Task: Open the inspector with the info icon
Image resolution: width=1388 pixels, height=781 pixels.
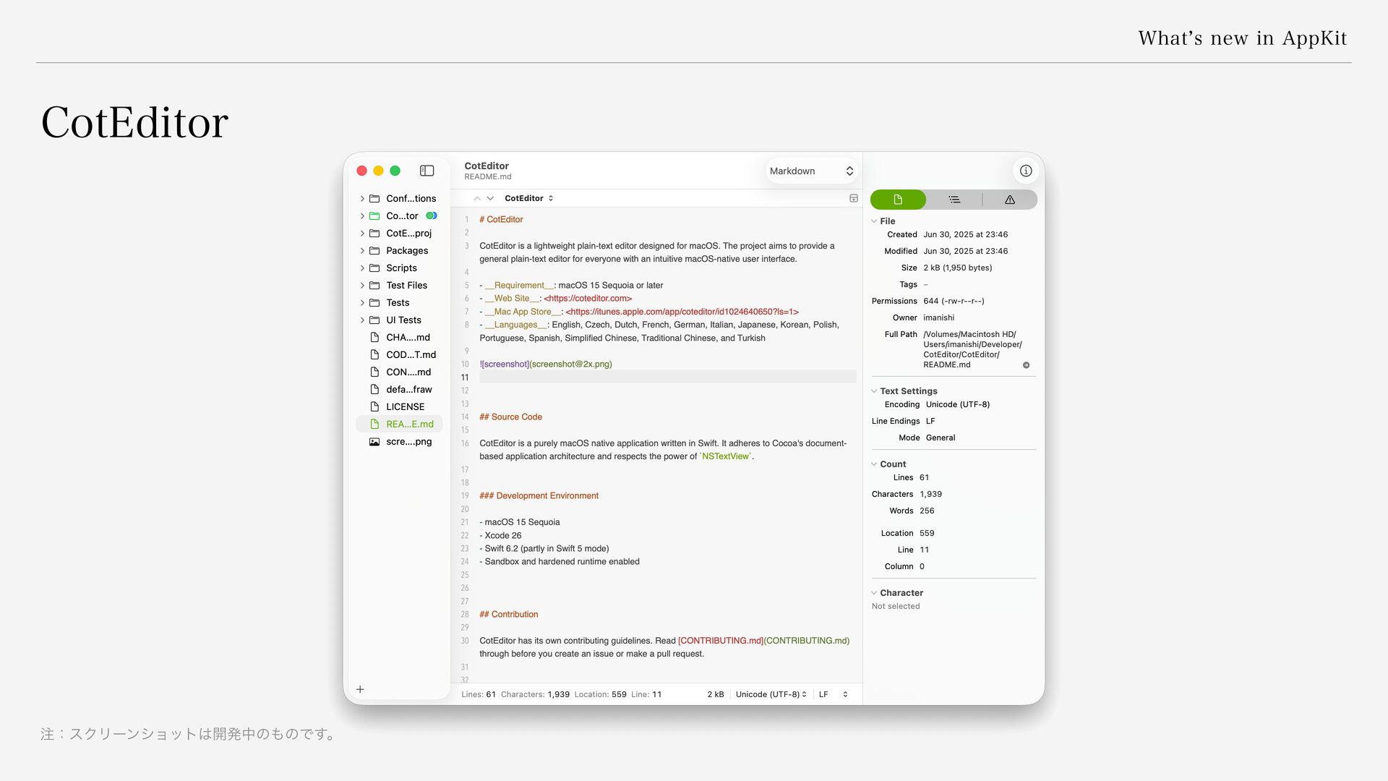Action: (x=1026, y=171)
